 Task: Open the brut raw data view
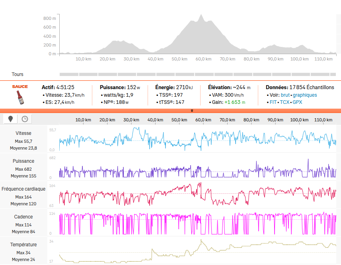(285, 95)
